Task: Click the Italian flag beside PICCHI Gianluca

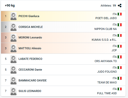Action: pyautogui.click(x=119, y=14)
